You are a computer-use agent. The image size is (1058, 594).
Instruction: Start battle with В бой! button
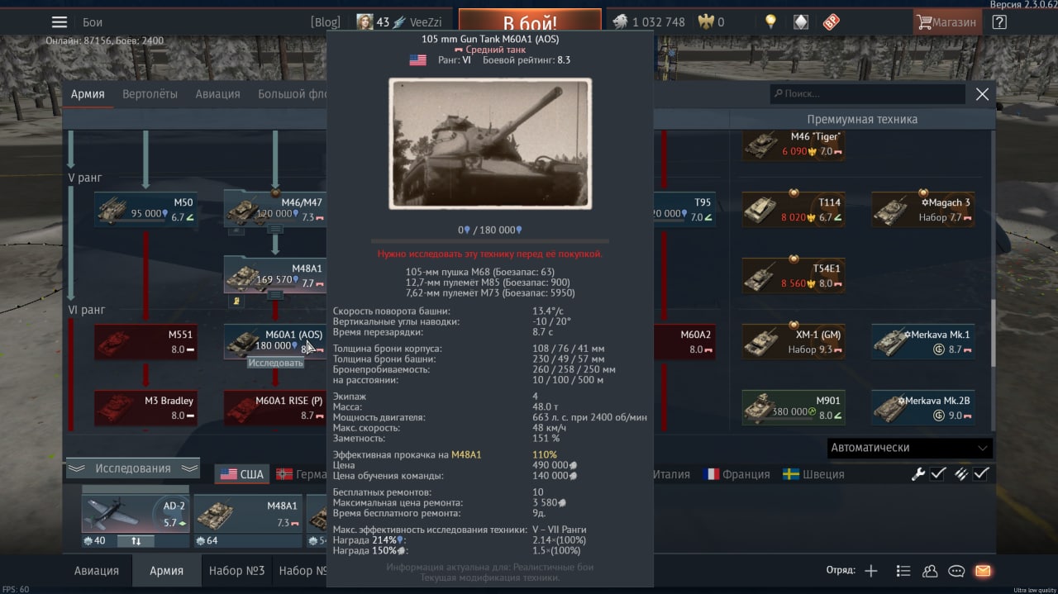[530, 22]
